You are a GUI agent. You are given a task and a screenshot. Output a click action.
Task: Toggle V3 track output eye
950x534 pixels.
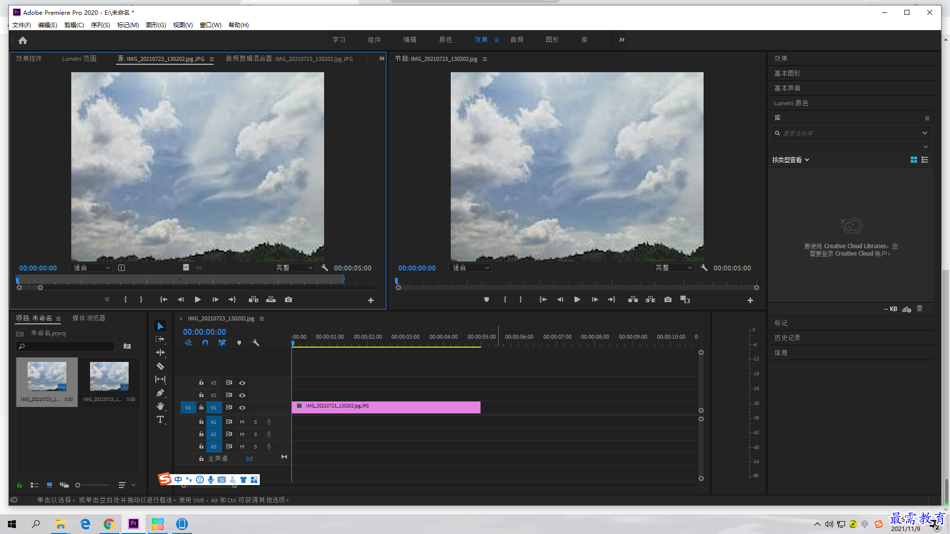pyautogui.click(x=242, y=383)
